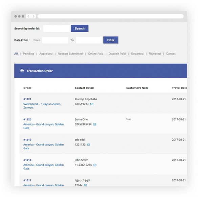
Task: Click the envelope icon beside 02457845454
Action: point(95,124)
